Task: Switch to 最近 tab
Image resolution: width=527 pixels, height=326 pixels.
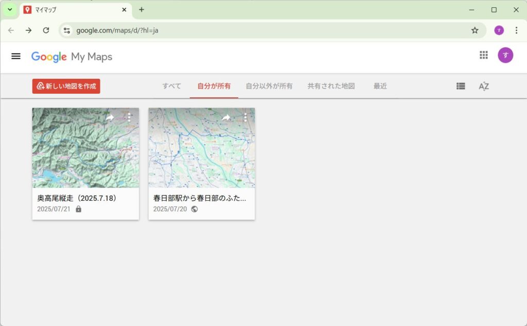Action: click(380, 86)
